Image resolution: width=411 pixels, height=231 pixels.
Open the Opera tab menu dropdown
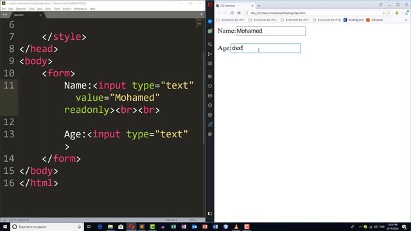[381, 4]
